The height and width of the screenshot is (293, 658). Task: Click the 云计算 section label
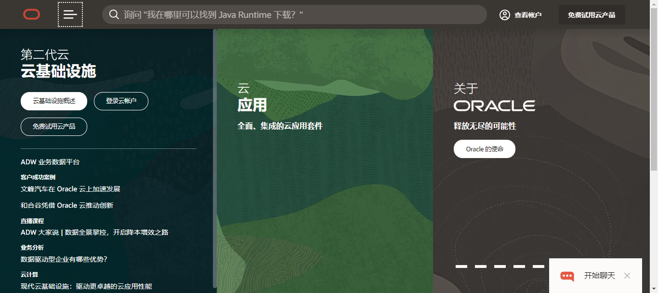[x=29, y=275]
